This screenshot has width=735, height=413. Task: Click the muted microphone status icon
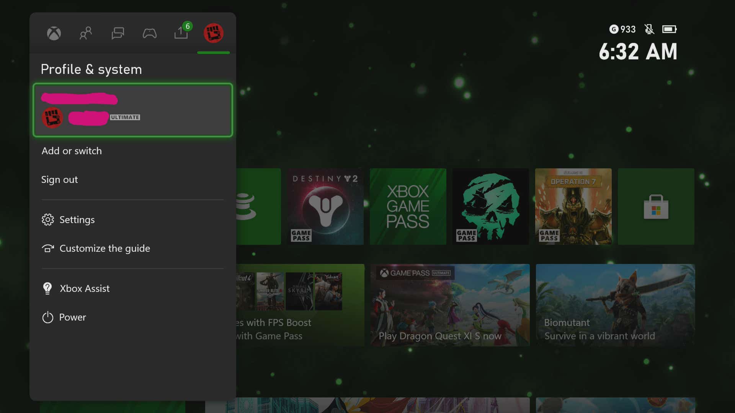[x=650, y=29]
